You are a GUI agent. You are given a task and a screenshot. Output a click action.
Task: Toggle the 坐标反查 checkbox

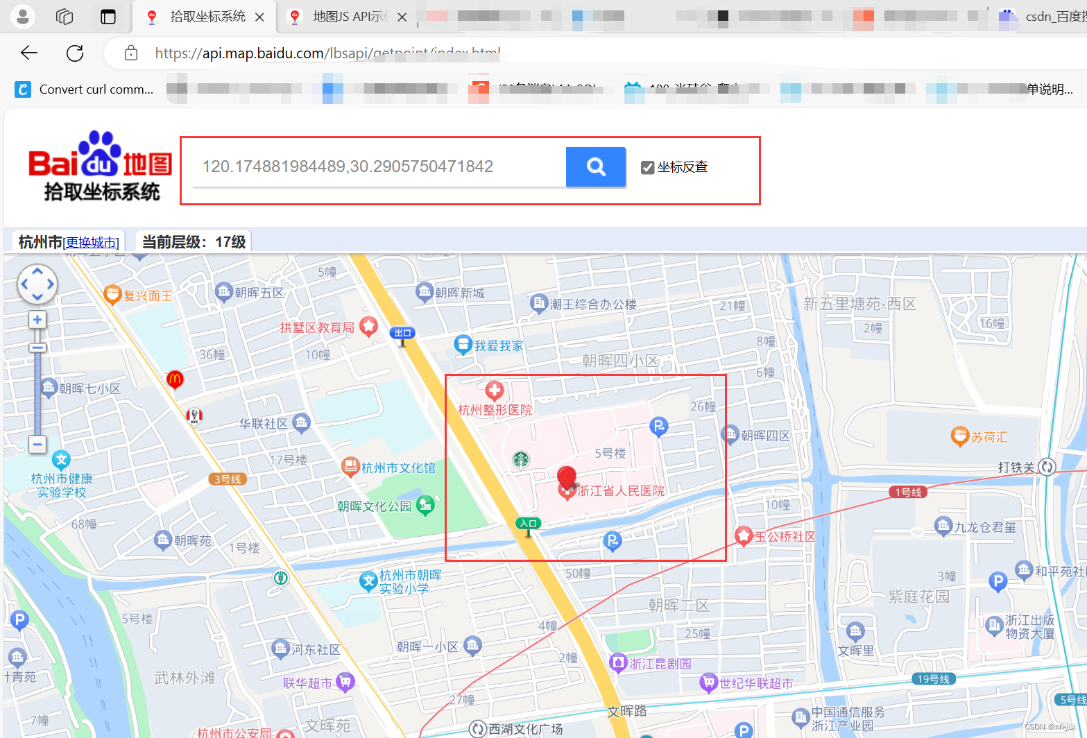pos(647,168)
